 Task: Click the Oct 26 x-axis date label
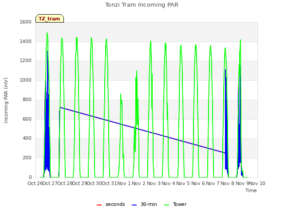35,183
